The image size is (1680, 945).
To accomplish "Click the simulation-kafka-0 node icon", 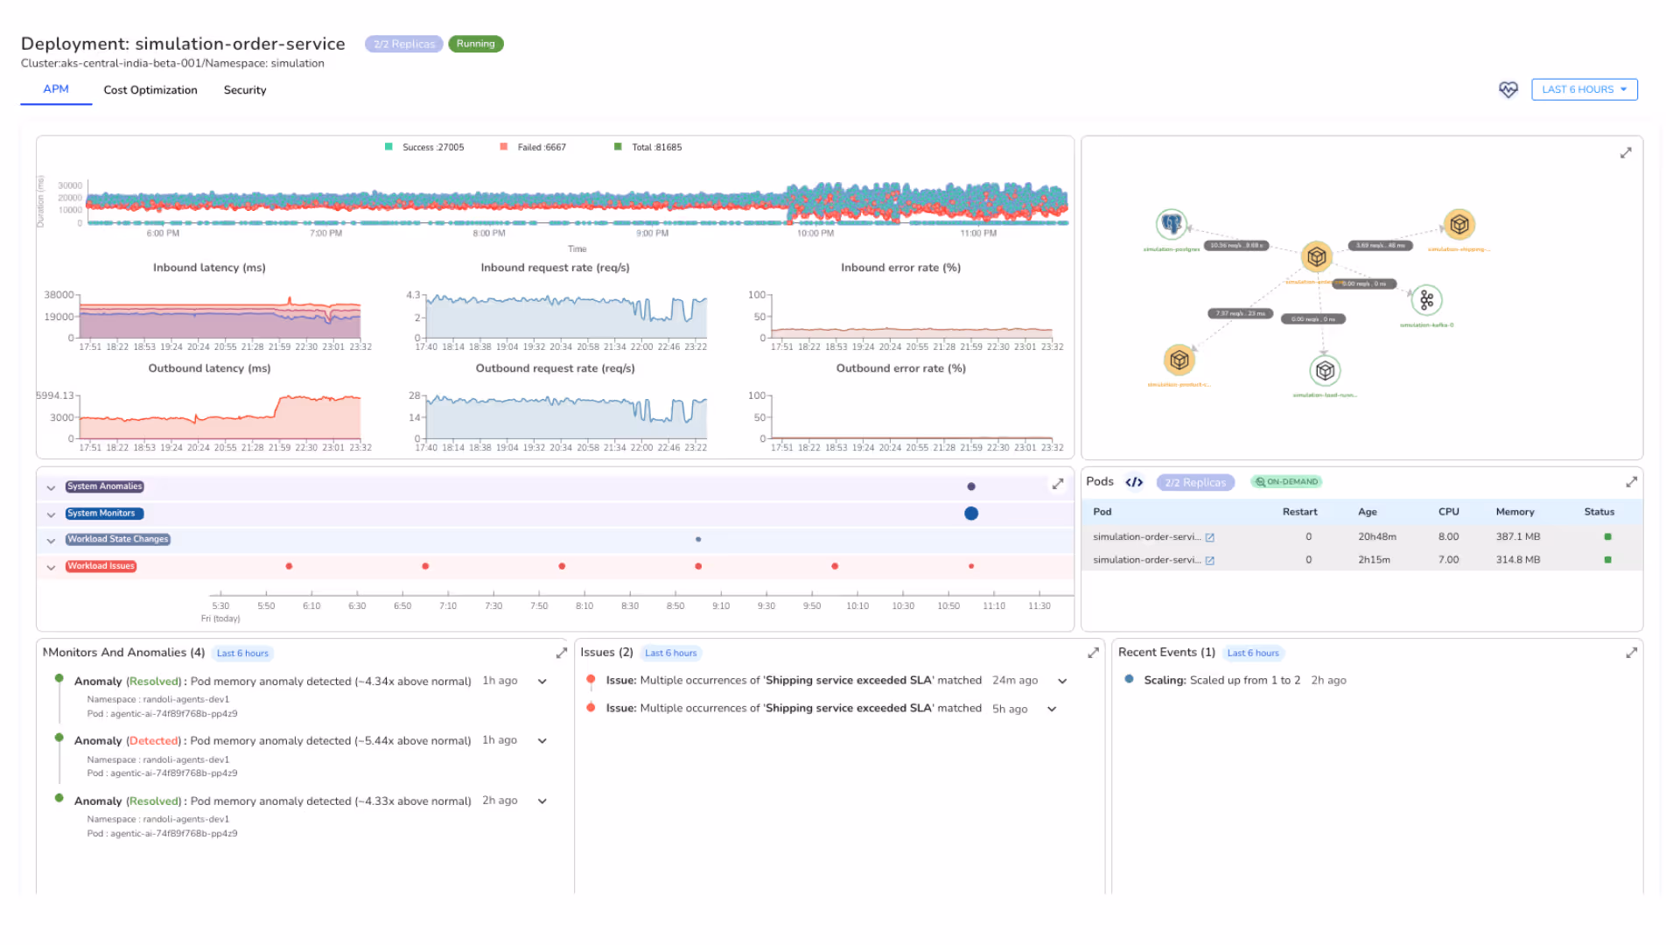I will click(x=1426, y=300).
